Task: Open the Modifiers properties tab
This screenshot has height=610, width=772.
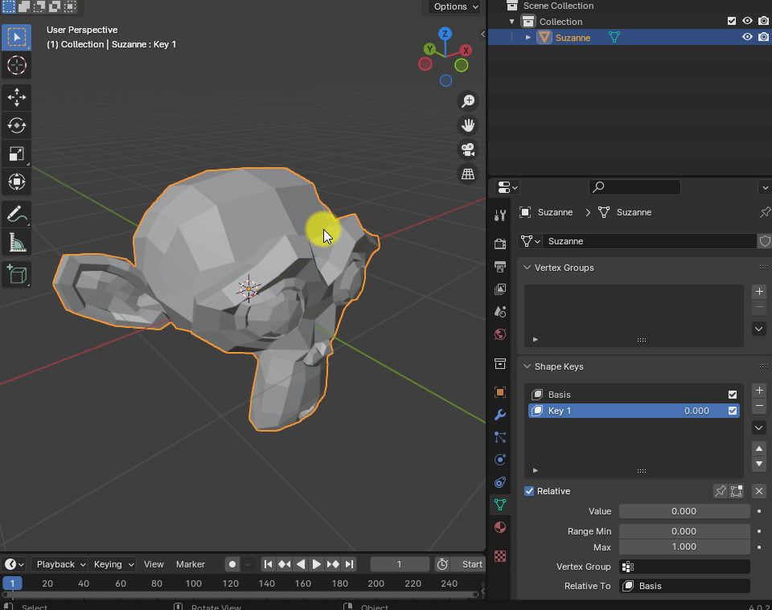Action: click(500, 415)
